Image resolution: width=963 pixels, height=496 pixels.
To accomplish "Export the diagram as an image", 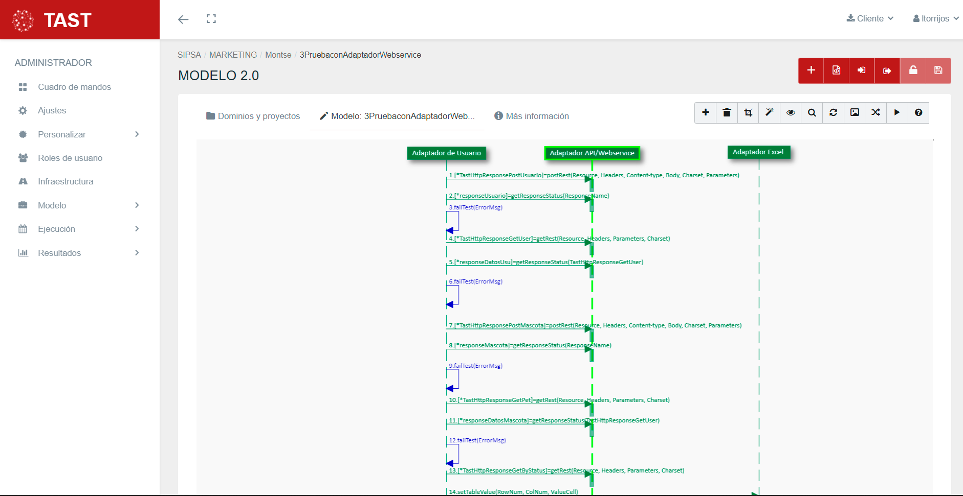I will [x=855, y=112].
